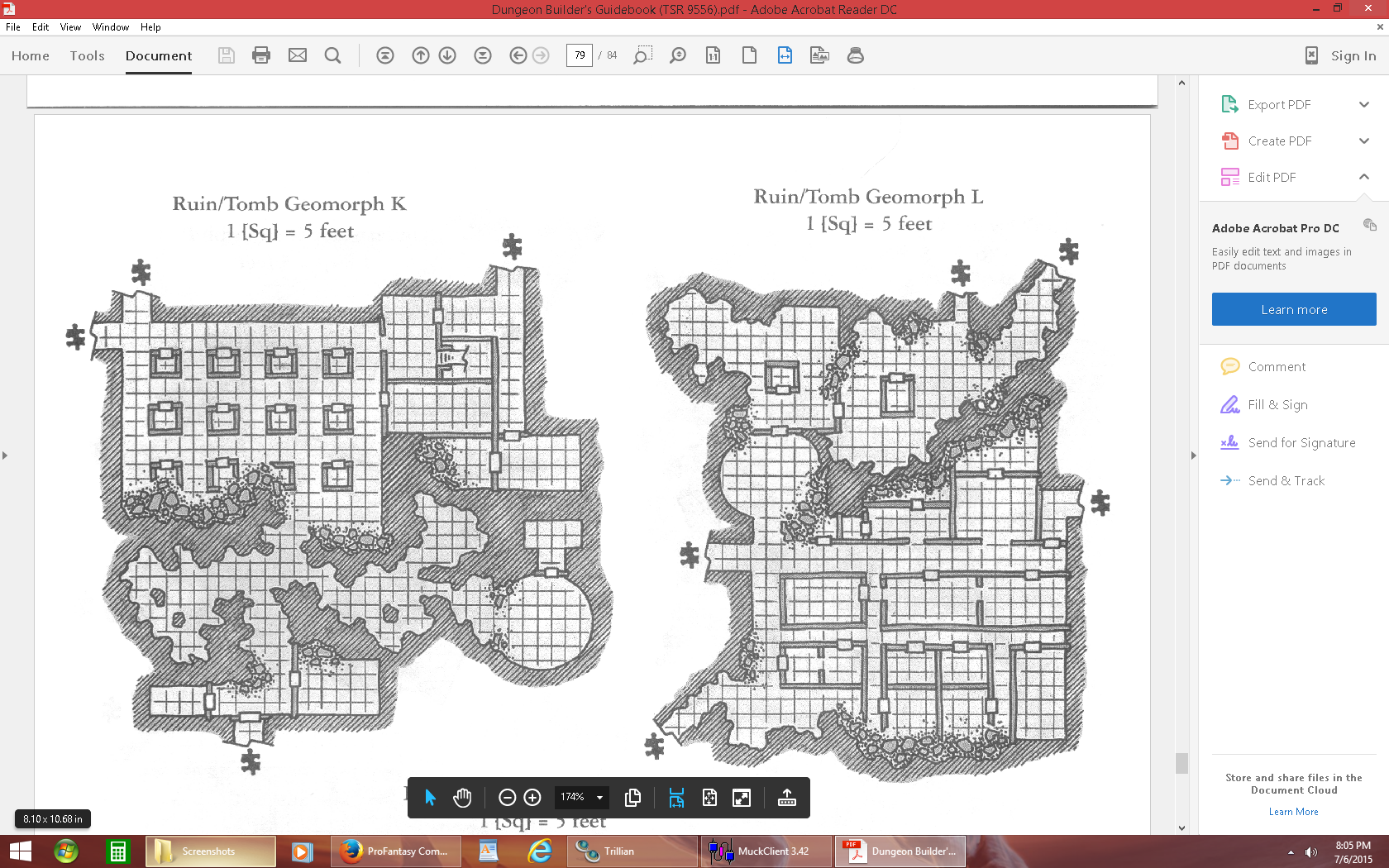Click the page number input field

tap(579, 55)
